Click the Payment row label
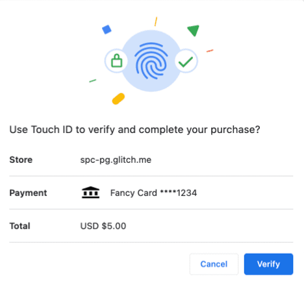This screenshot has width=304, height=283. tap(28, 193)
